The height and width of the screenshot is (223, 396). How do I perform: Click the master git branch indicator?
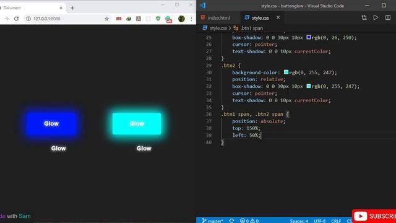212,221
